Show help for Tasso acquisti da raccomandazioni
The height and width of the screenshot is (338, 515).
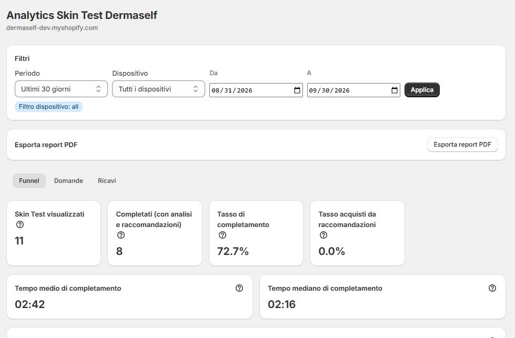coord(324,235)
